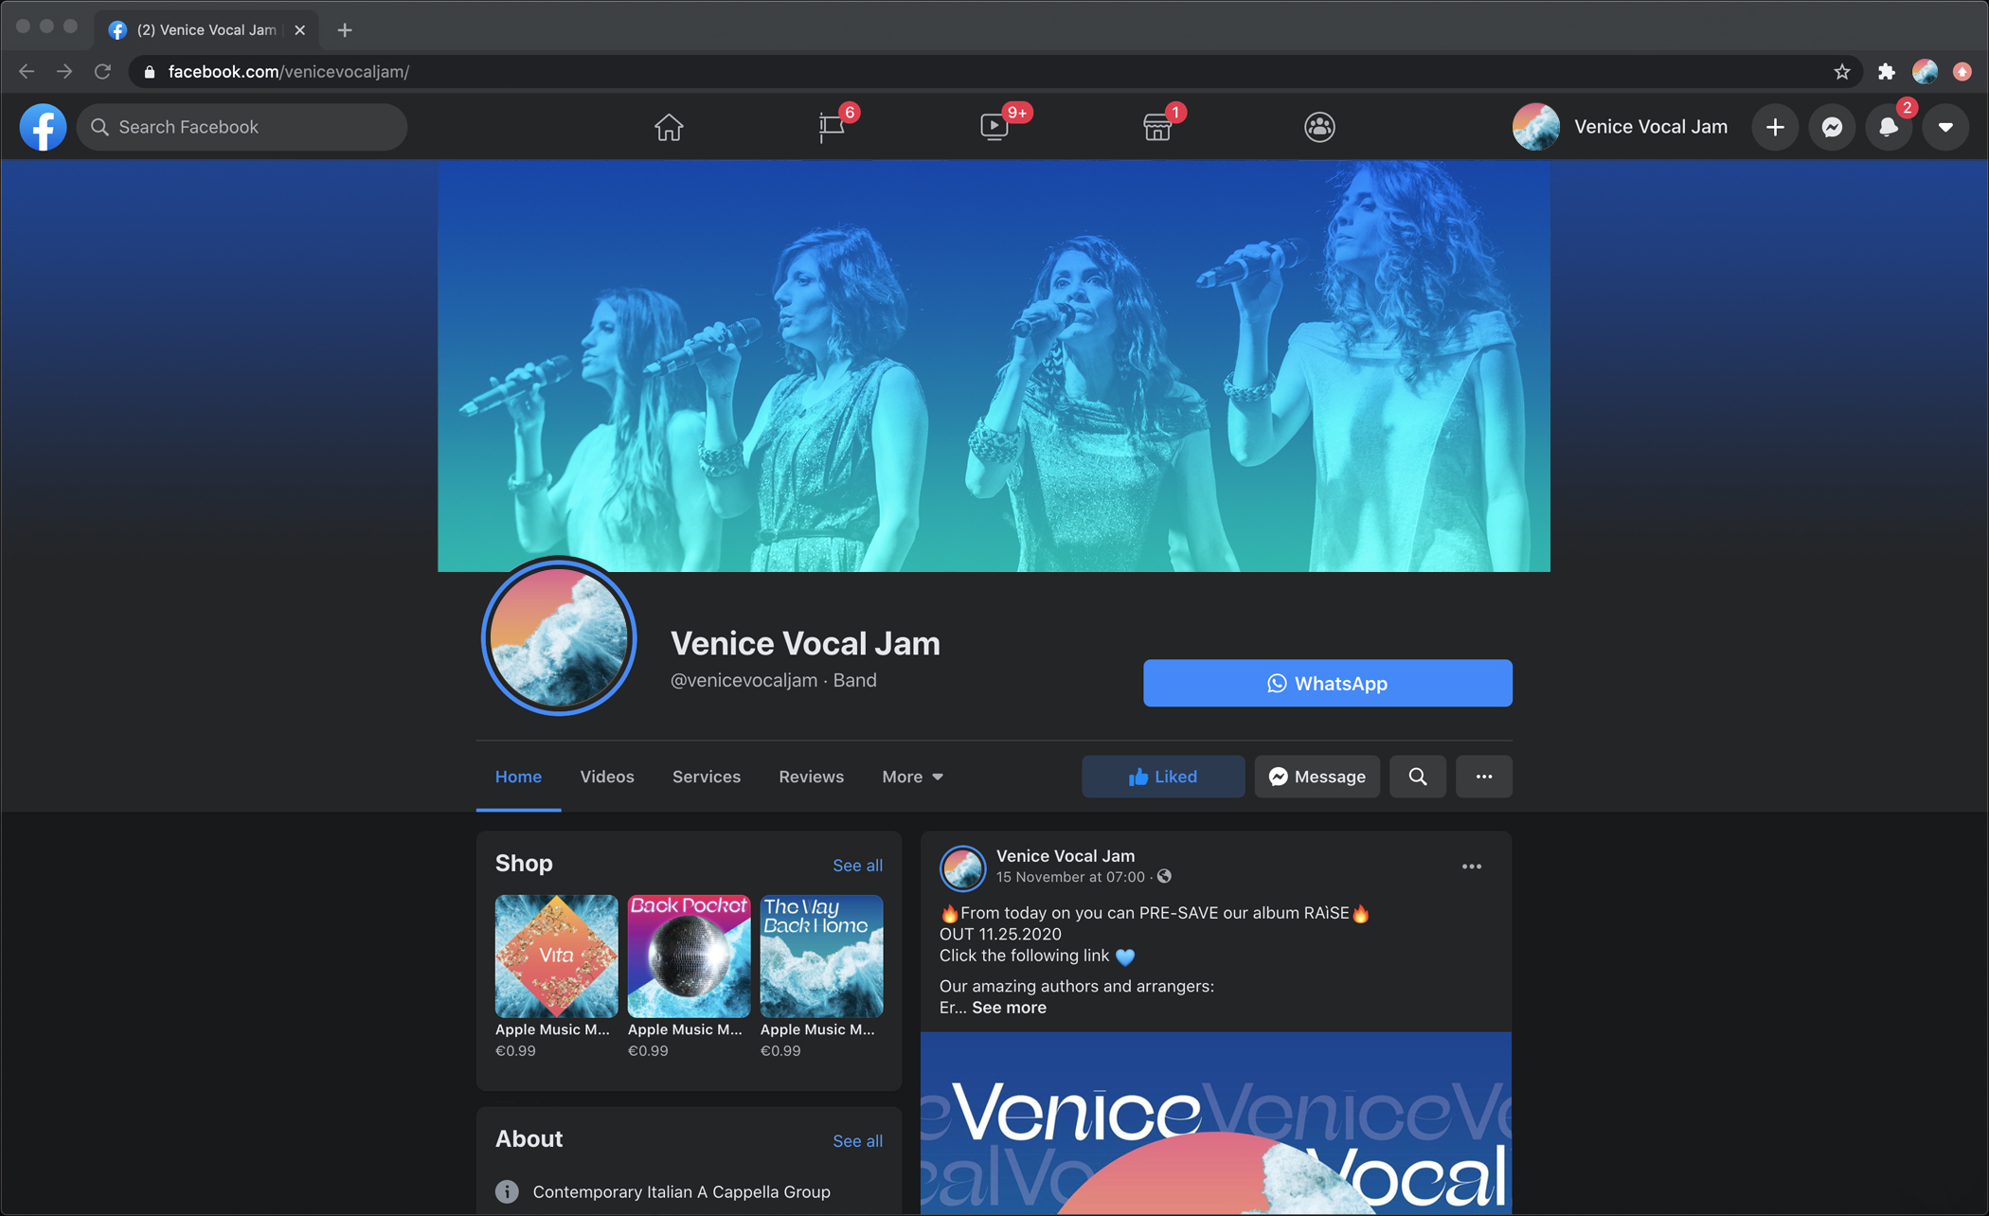Click the post public globe icon
The width and height of the screenshot is (1989, 1216).
[x=1164, y=877]
